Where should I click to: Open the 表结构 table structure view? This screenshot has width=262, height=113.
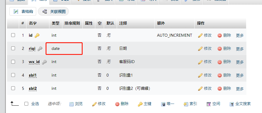[23, 11]
